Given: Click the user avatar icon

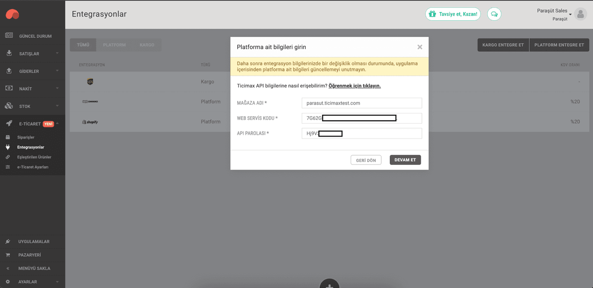Looking at the screenshot, I should pos(580,14).
